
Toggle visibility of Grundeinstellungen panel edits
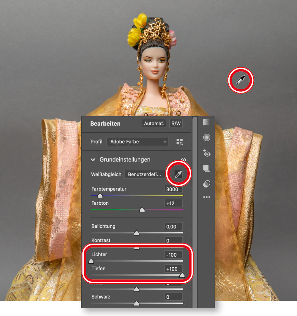click(x=183, y=159)
